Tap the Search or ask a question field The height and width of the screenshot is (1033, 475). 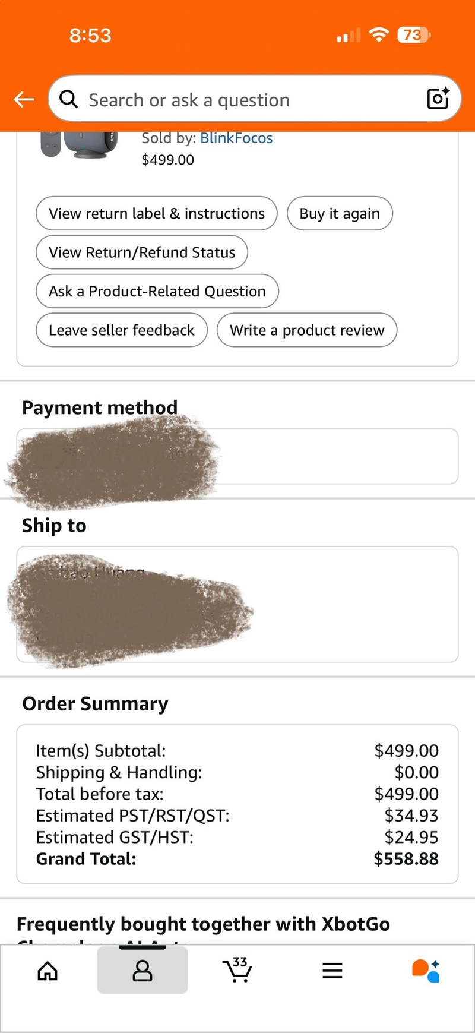coord(249,100)
